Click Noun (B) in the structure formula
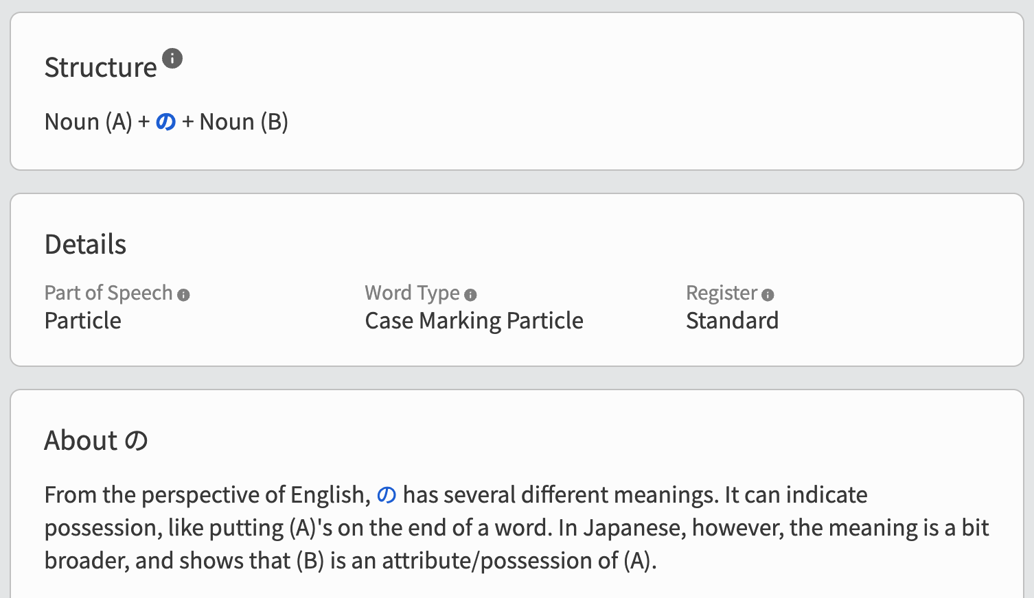1034x598 pixels. (x=244, y=122)
